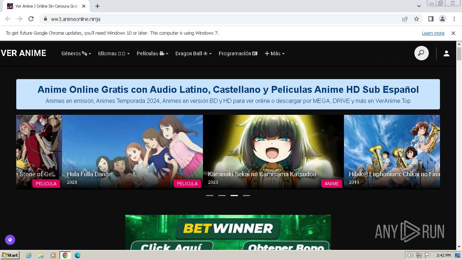
Task: Select the third active carousel indicator
Action: click(x=234, y=195)
